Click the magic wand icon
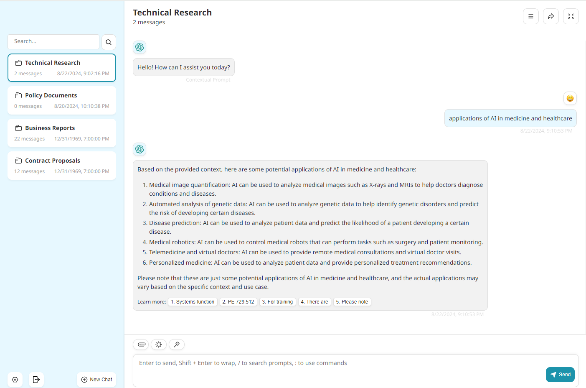Screen dimensions: 586x388 point(177,345)
